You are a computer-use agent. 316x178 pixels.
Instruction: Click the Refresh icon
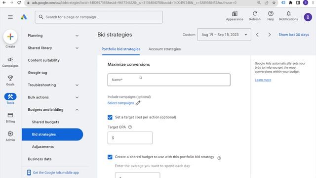pyautogui.click(x=255, y=14)
